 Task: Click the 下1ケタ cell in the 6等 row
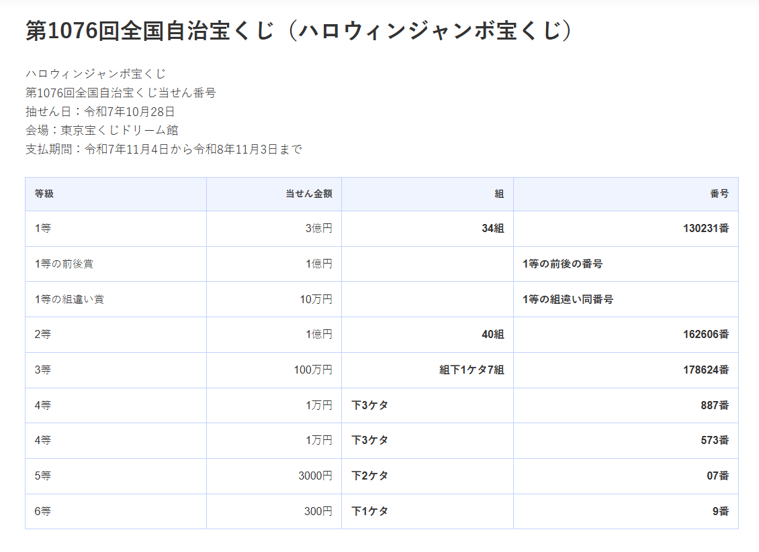tap(370, 511)
